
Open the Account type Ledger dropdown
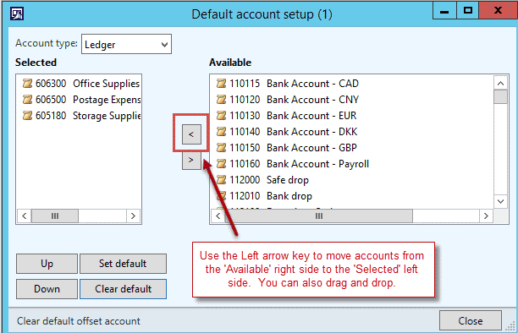[x=126, y=44]
